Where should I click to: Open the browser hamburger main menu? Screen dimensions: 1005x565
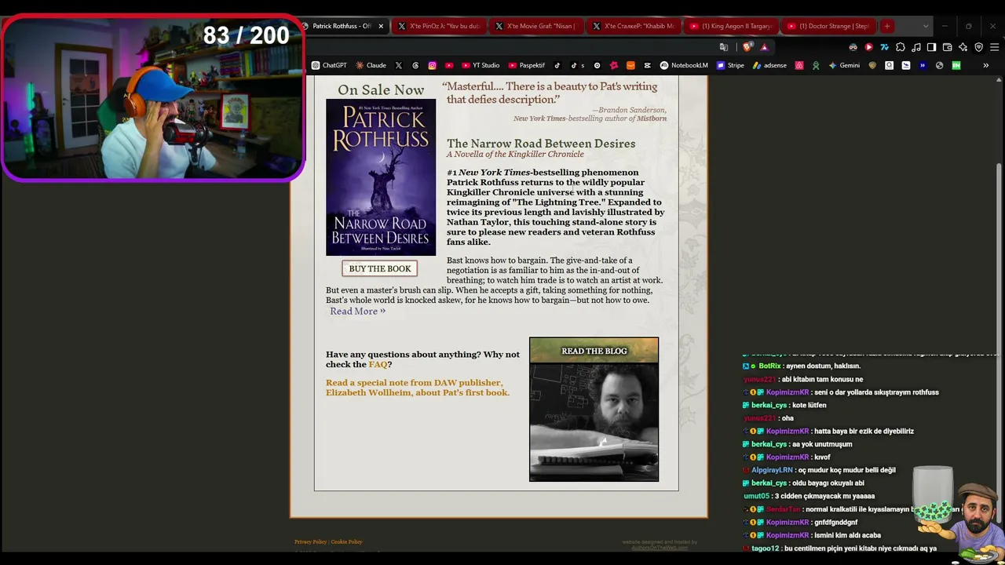coord(994,47)
